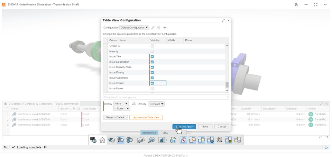Screen dimensions: 332x157
Task: Uncheck visibility for Issue Owner
Action: pyautogui.click(x=152, y=83)
